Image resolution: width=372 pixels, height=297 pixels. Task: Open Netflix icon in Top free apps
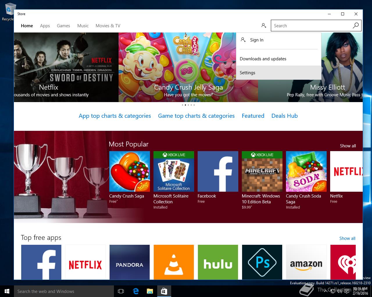(x=85, y=262)
